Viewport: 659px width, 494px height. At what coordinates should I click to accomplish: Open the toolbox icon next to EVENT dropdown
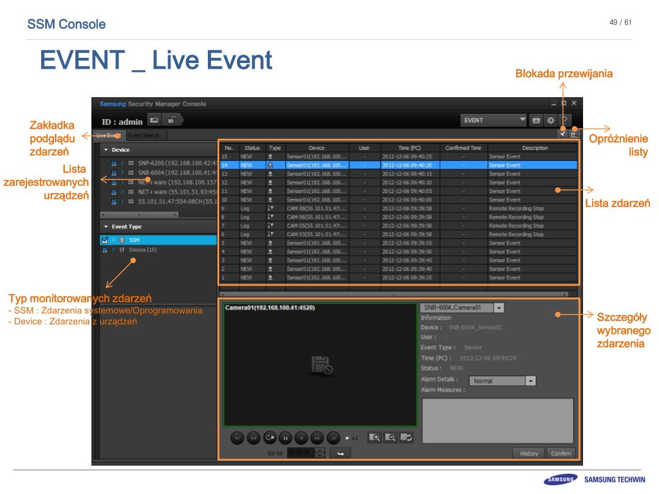click(x=536, y=120)
